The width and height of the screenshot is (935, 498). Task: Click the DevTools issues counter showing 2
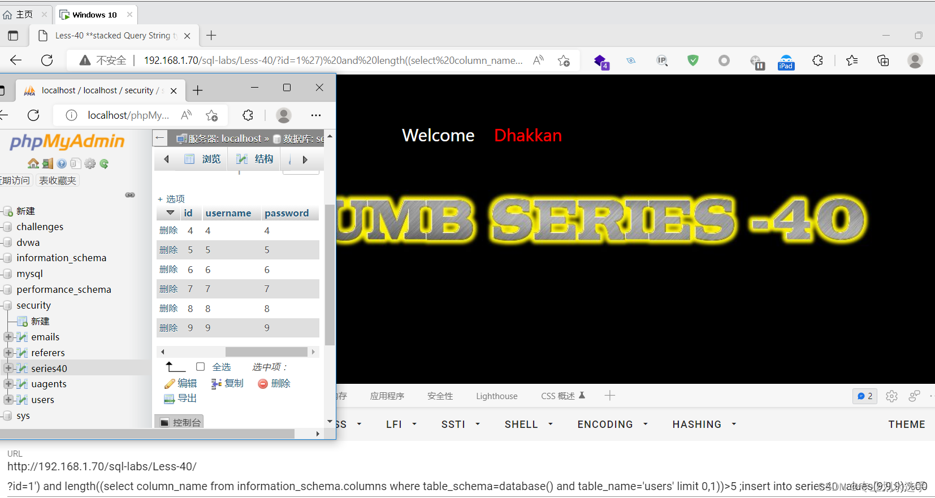[865, 396]
